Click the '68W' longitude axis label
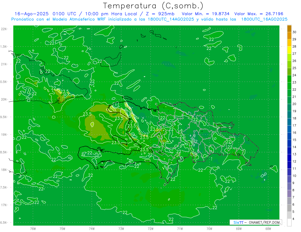Screen dimensions: 301x232 [268, 228]
